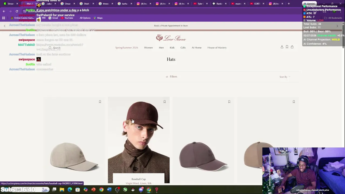Go to previous announcement banner arrow
Screen dimensions: 345x194
click(5, 26)
